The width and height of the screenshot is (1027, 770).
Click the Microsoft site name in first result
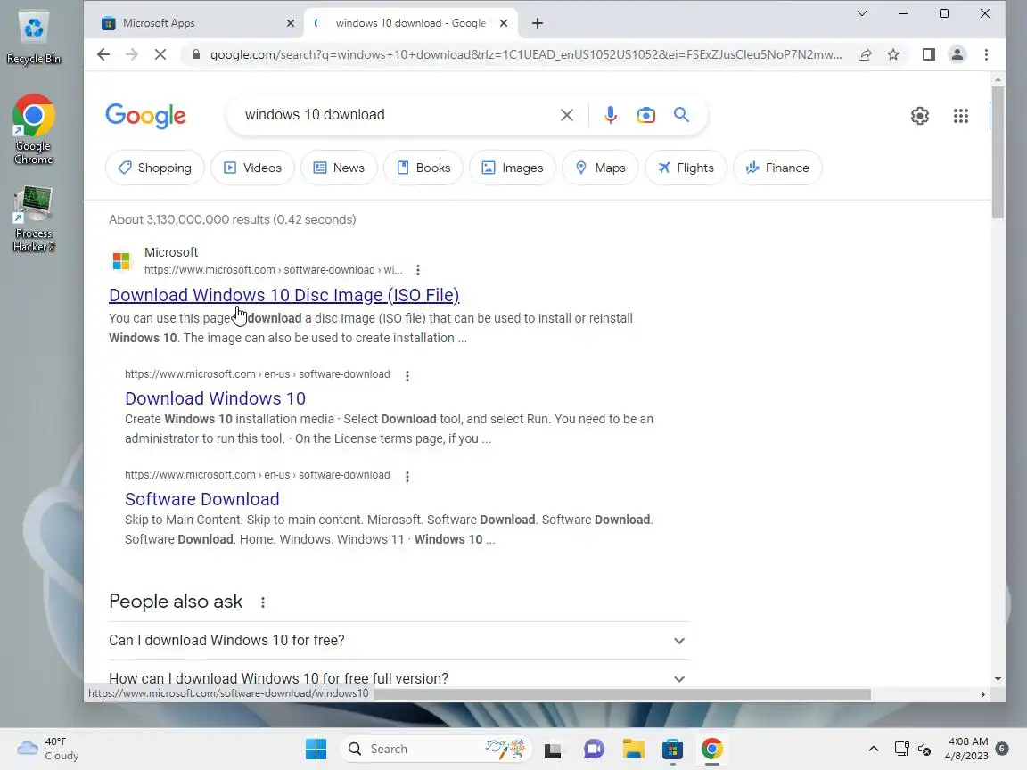[x=171, y=253]
